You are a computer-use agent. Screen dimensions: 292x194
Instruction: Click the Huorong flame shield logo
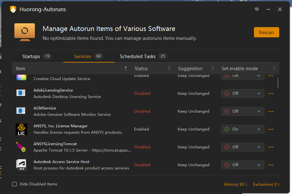pos(13,9)
